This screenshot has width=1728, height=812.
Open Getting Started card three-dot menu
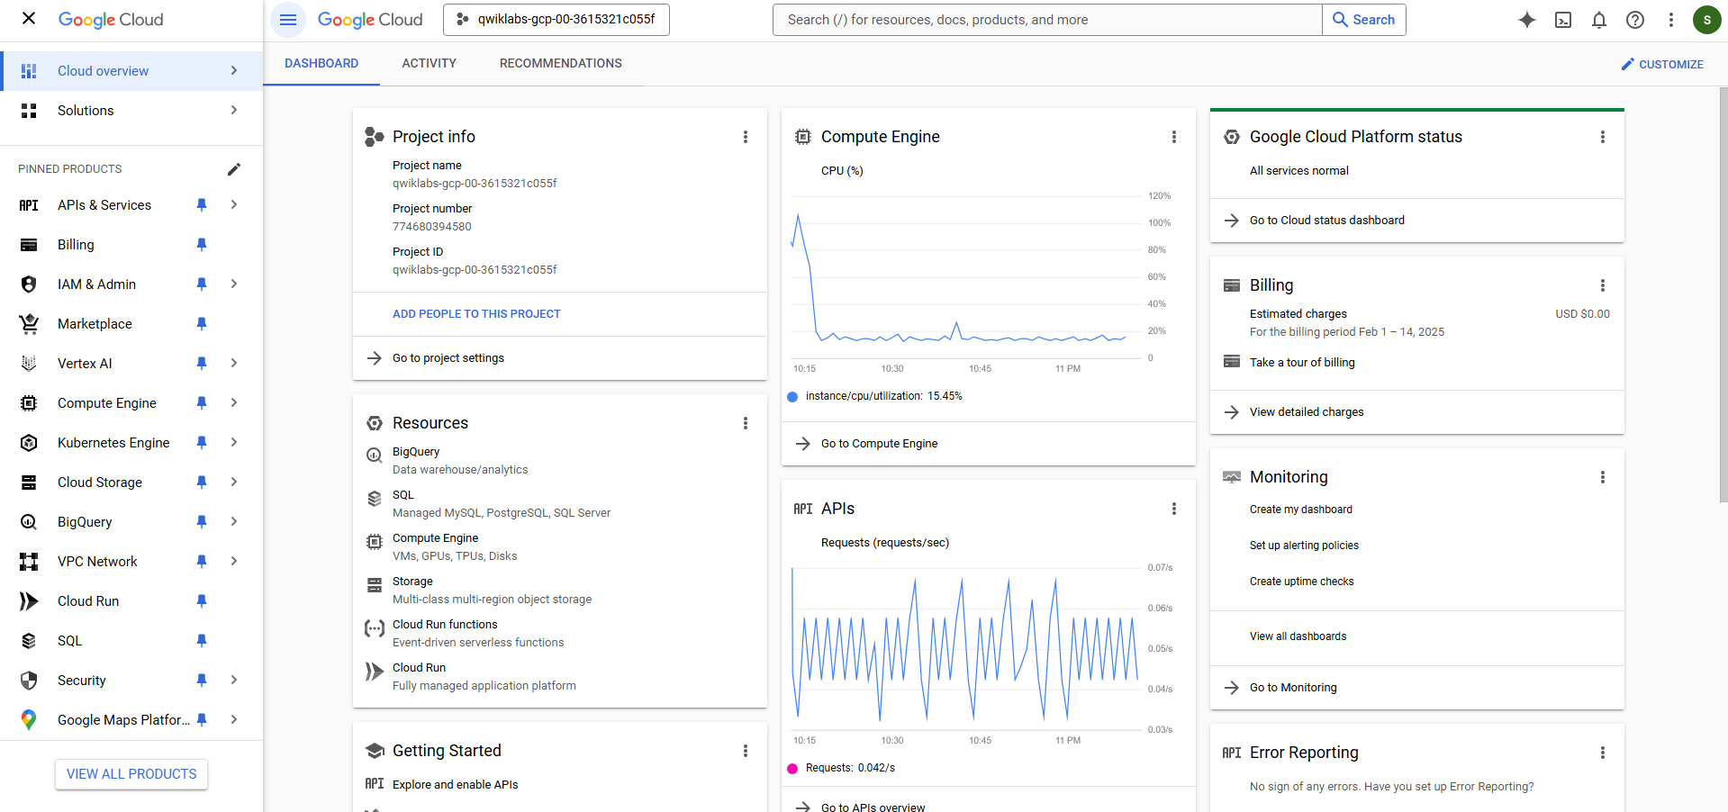coord(746,751)
